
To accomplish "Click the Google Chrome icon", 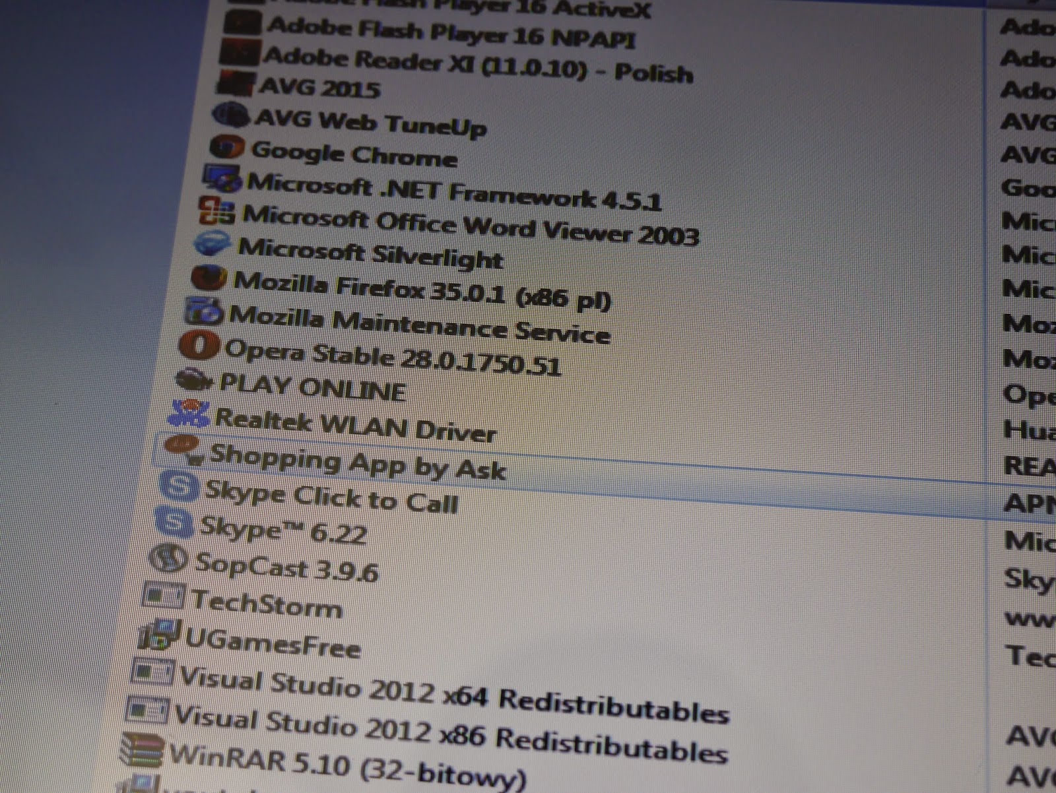I will 227,146.
